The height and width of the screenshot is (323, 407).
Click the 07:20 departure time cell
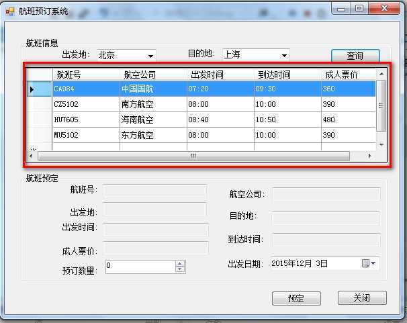220,89
